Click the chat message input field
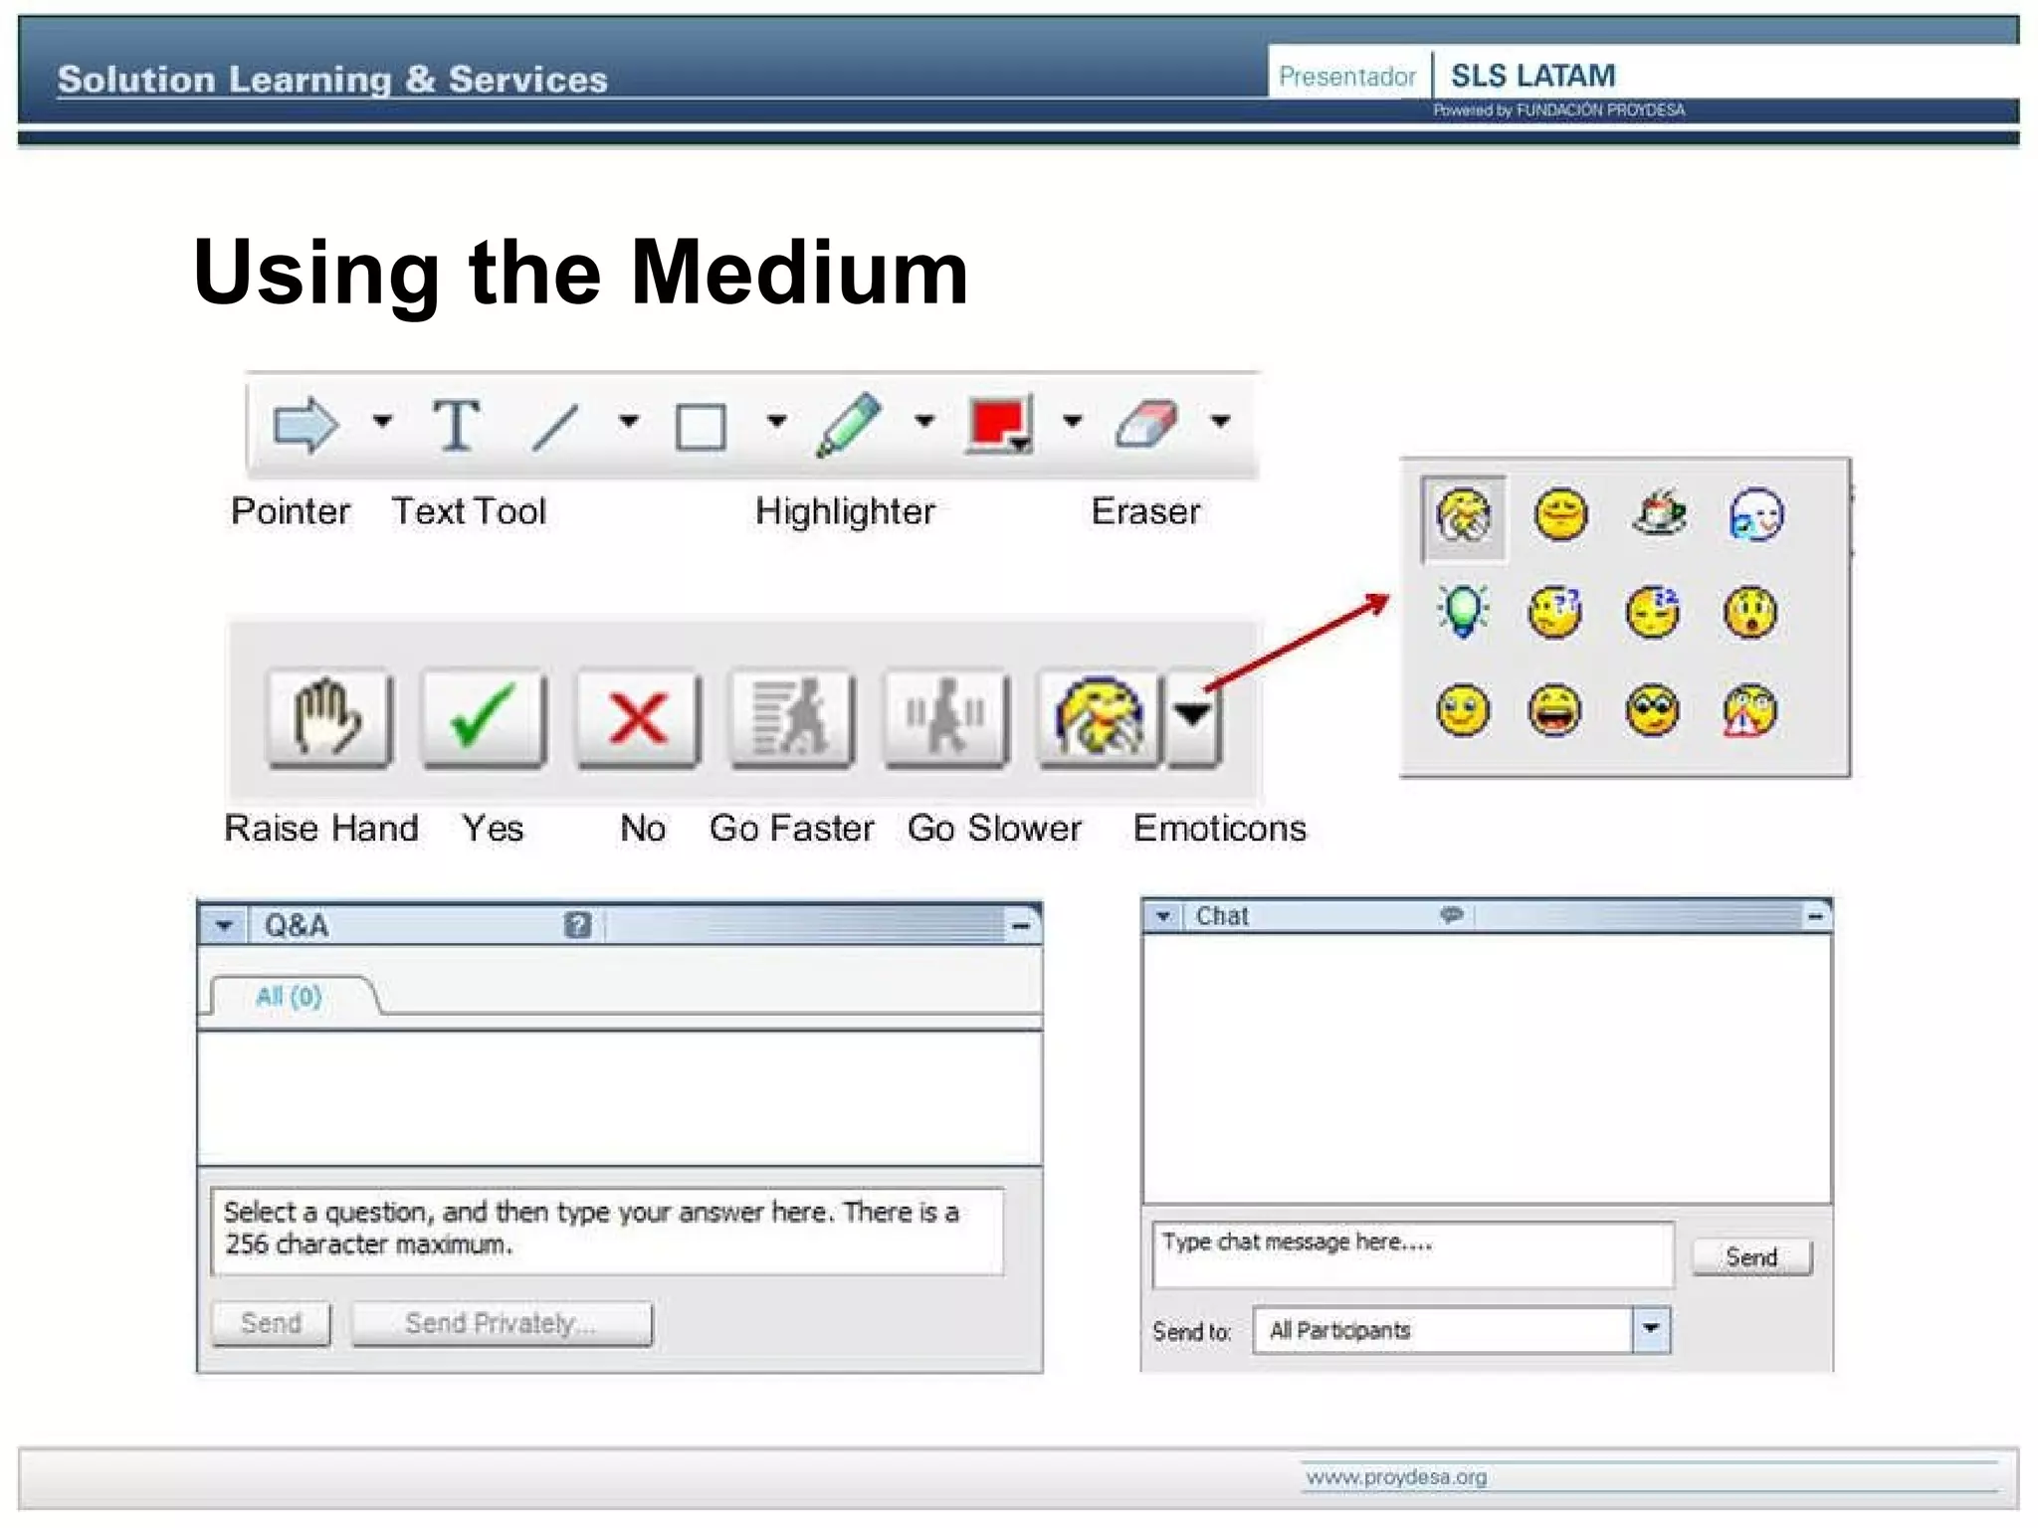This screenshot has height=1528, width=2038. coord(1412,1254)
